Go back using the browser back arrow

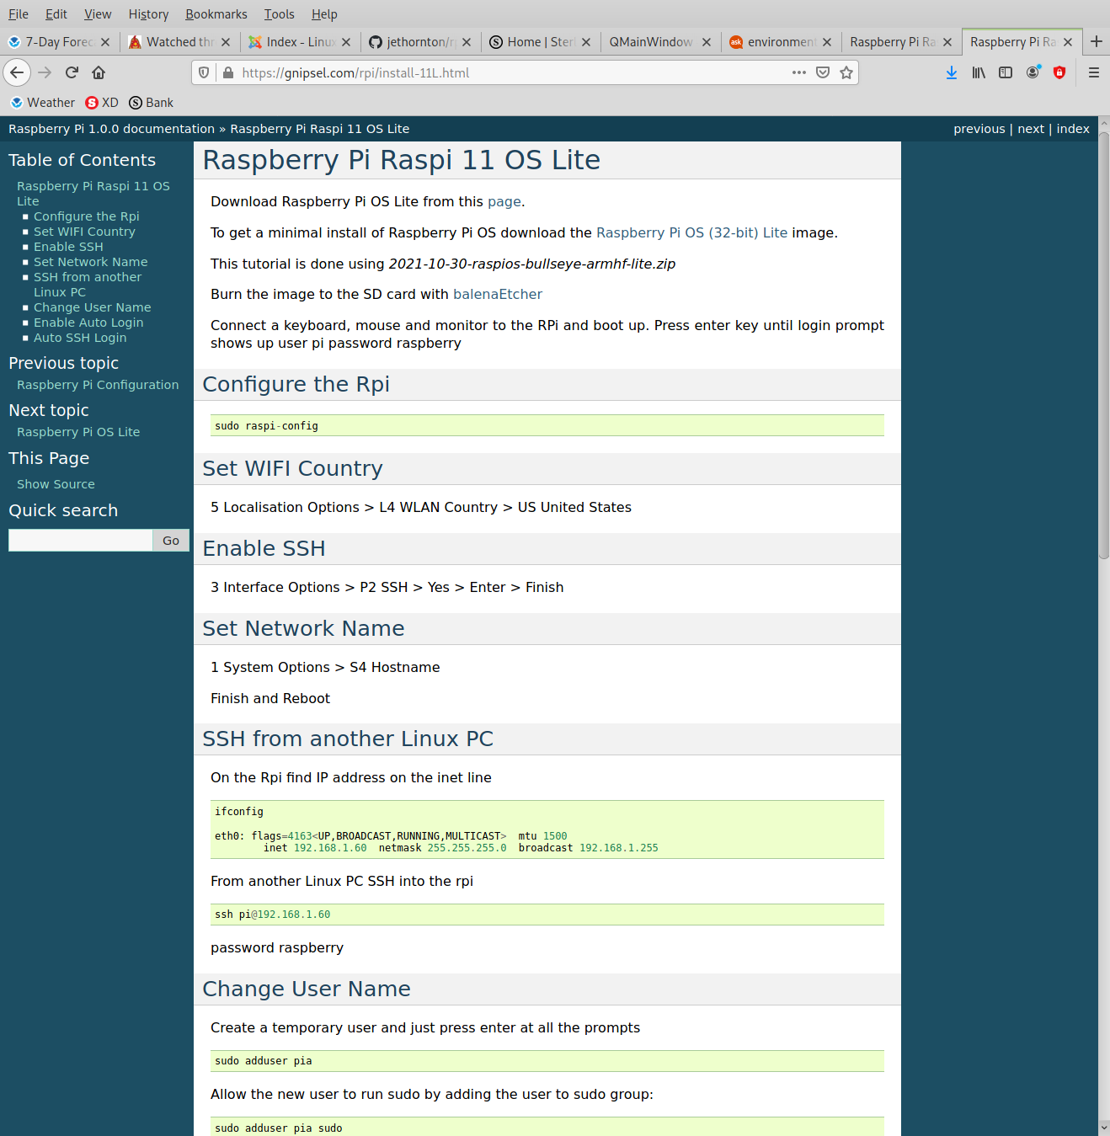[x=17, y=72]
